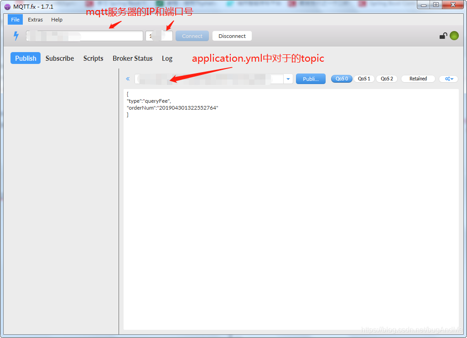Click the broker port number field

pos(159,36)
